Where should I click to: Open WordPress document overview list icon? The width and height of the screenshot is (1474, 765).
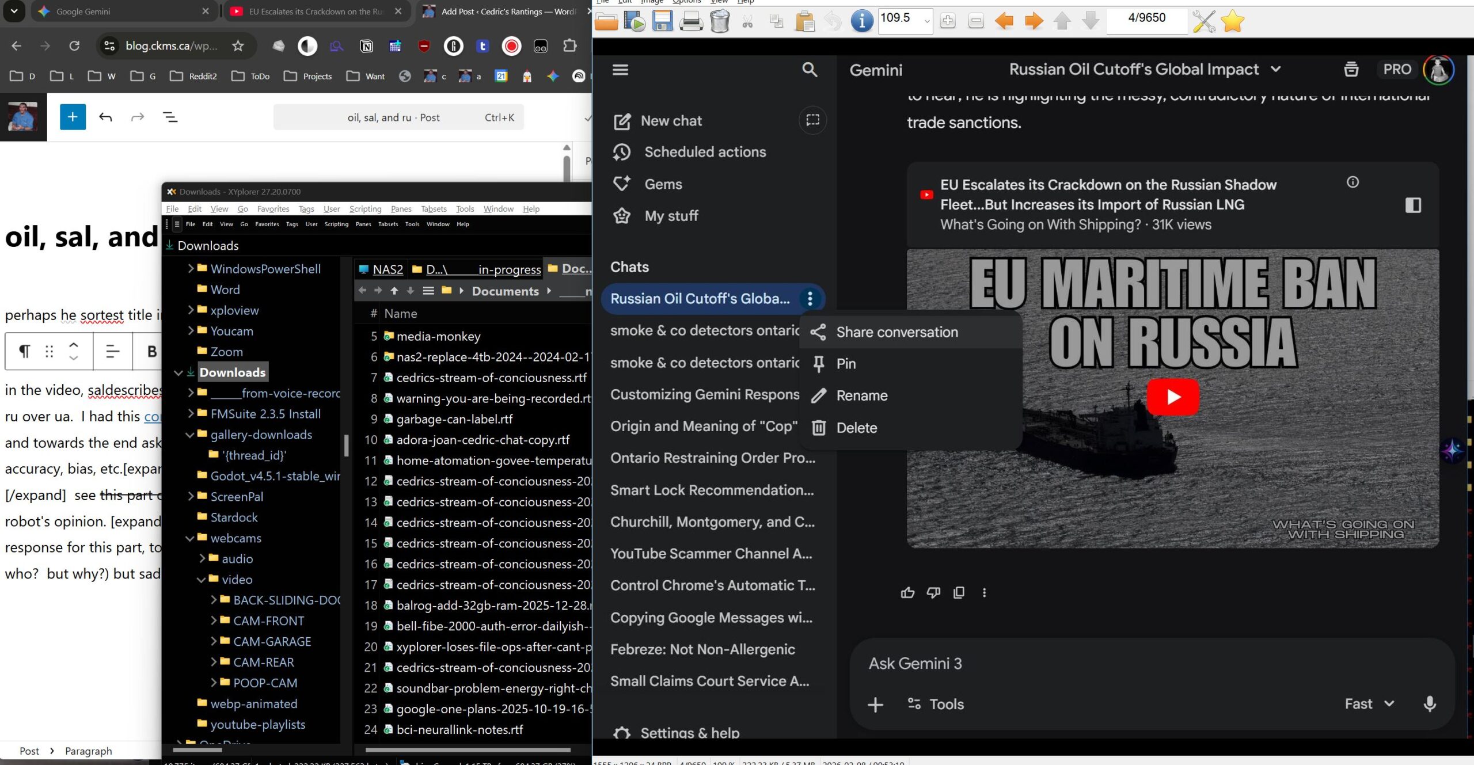point(170,117)
